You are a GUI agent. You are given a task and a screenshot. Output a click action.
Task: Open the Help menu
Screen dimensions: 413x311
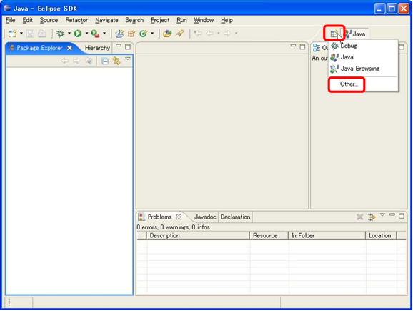(x=227, y=20)
